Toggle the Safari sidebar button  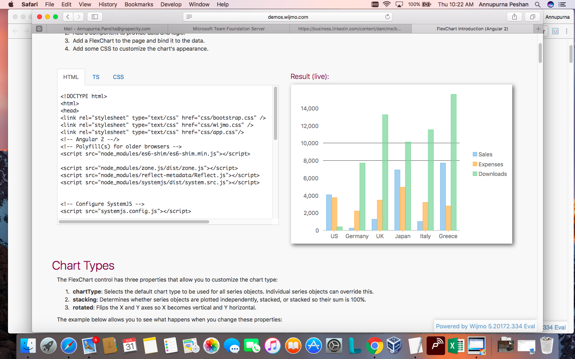[x=95, y=17]
